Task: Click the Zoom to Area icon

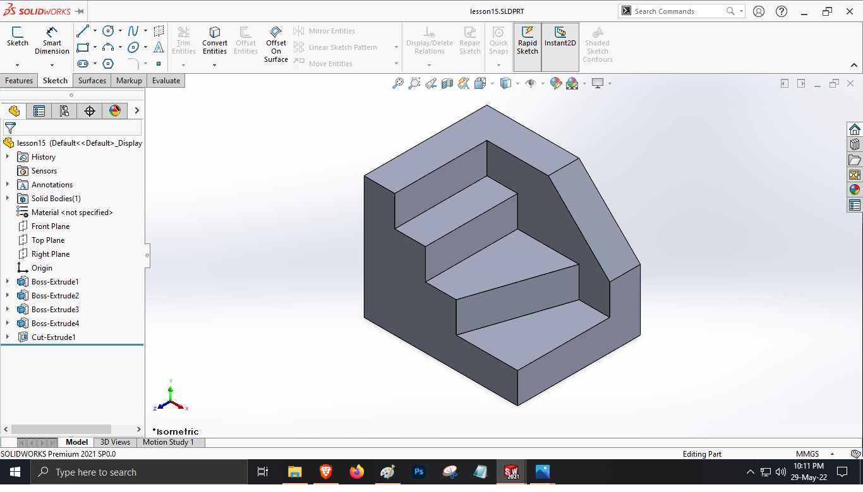Action: coord(414,83)
